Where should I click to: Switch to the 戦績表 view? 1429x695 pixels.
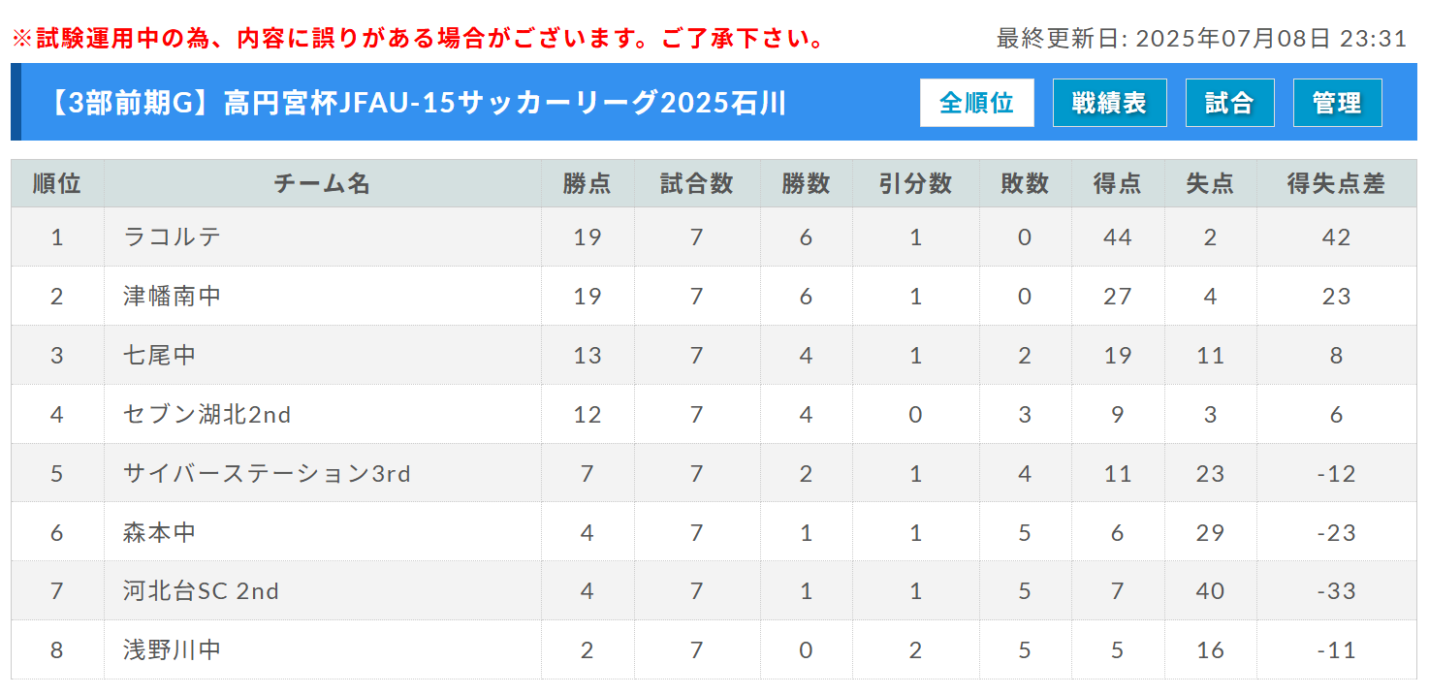coord(1109,103)
